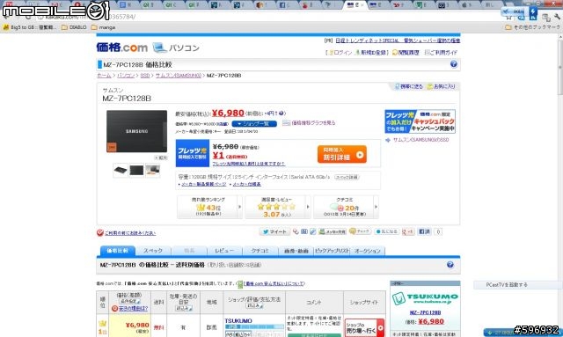
Task: Click the Facebook like button
Action: [424, 231]
